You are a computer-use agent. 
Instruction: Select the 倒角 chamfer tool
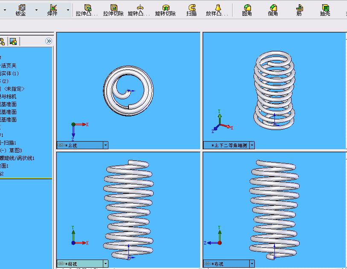coord(273,10)
